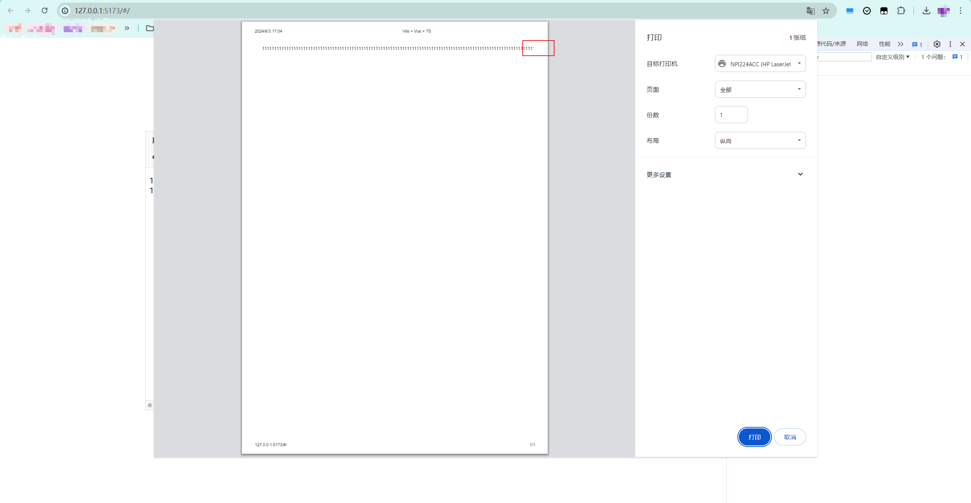Click the print preview page

point(394,237)
